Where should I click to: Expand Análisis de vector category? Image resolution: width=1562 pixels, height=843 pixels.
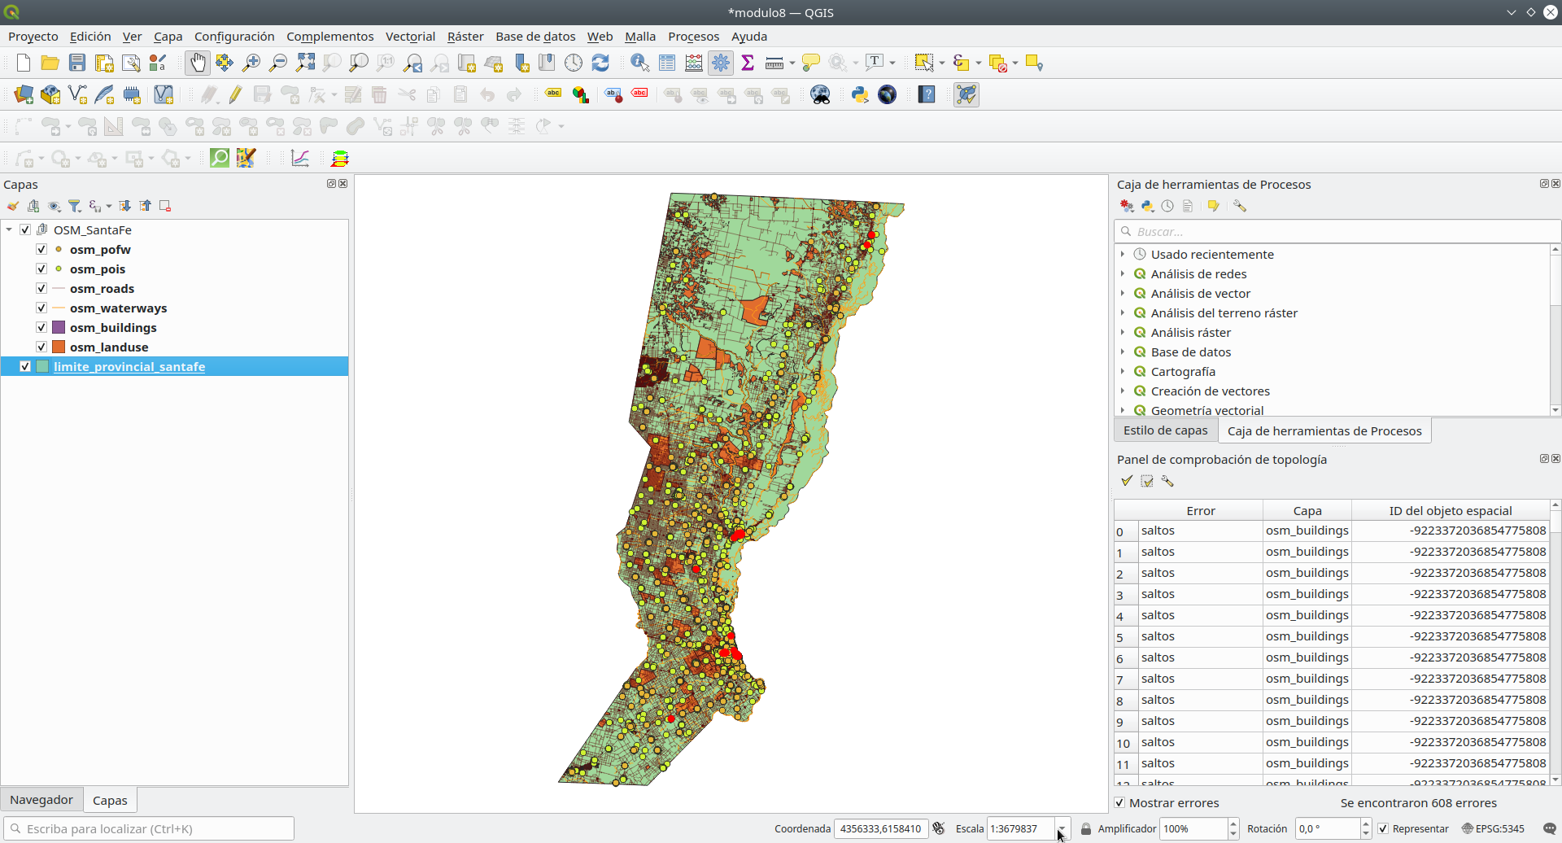[x=1123, y=293]
